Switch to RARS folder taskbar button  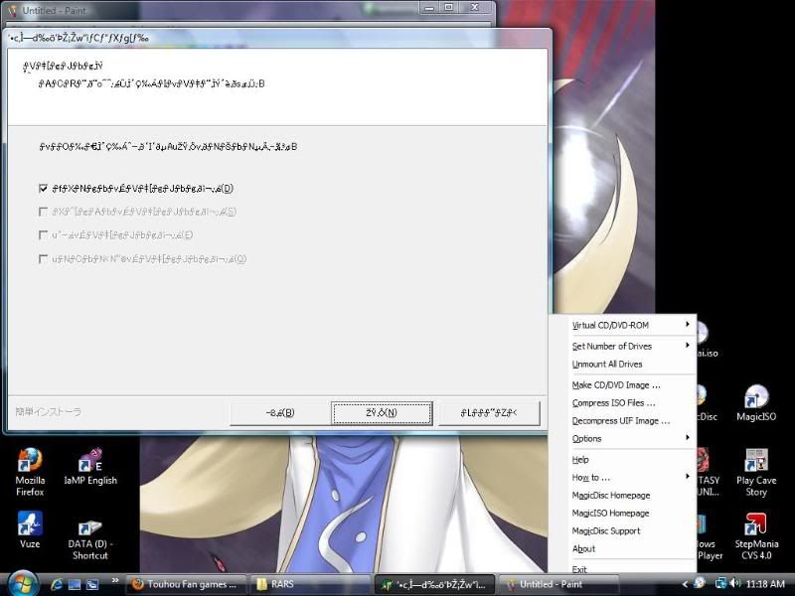(309, 584)
